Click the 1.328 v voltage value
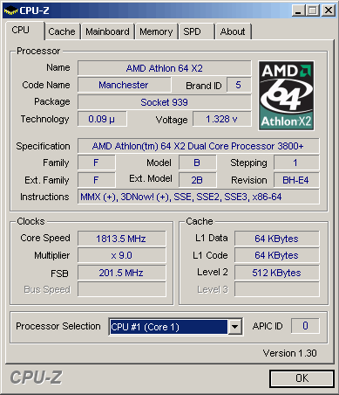 pos(222,119)
